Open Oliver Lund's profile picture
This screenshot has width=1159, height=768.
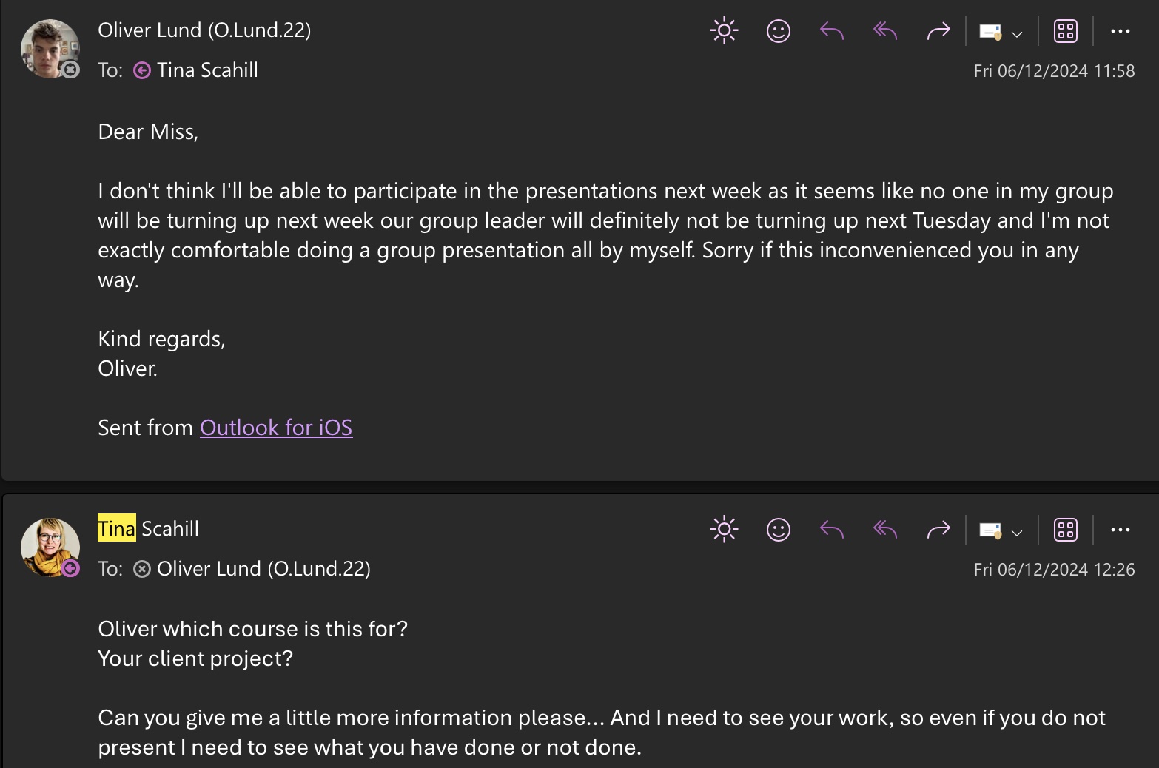click(x=50, y=49)
